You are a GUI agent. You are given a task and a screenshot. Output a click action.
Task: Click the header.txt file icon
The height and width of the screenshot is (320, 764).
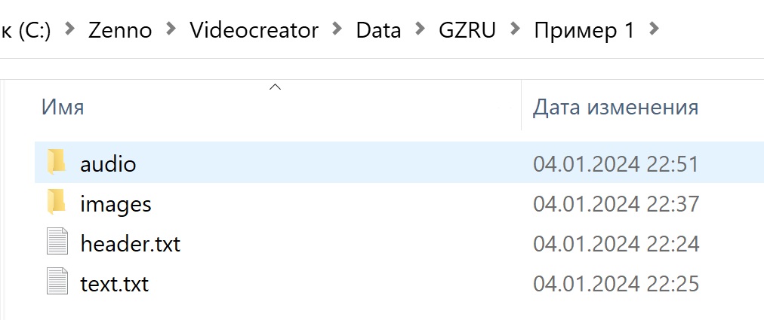click(57, 244)
